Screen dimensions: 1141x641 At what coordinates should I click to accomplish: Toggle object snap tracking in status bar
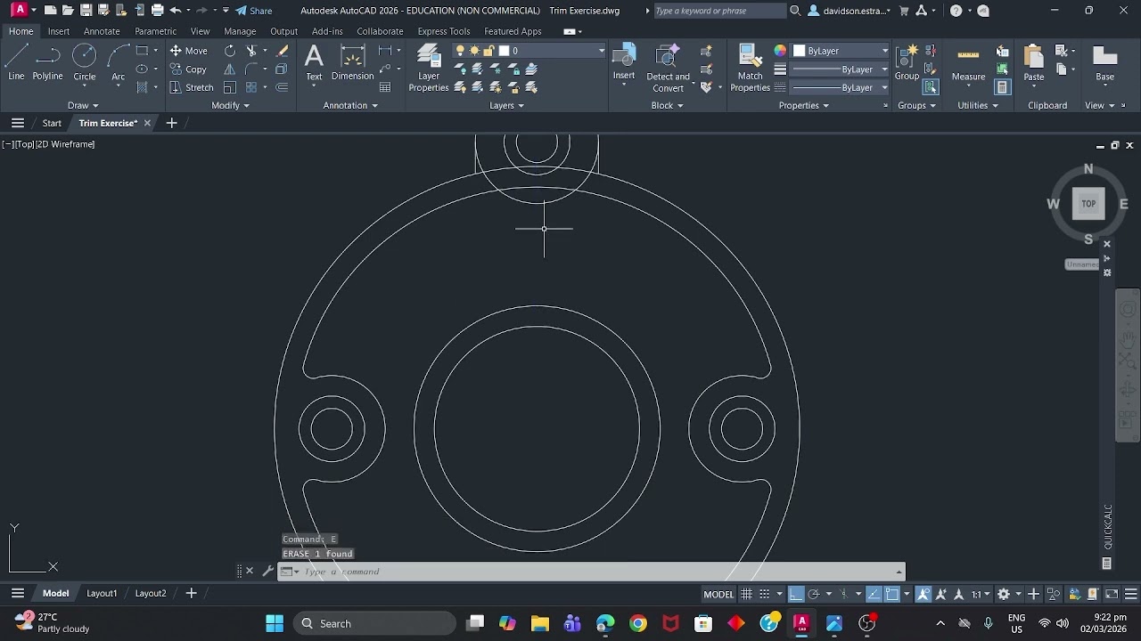coord(874,594)
